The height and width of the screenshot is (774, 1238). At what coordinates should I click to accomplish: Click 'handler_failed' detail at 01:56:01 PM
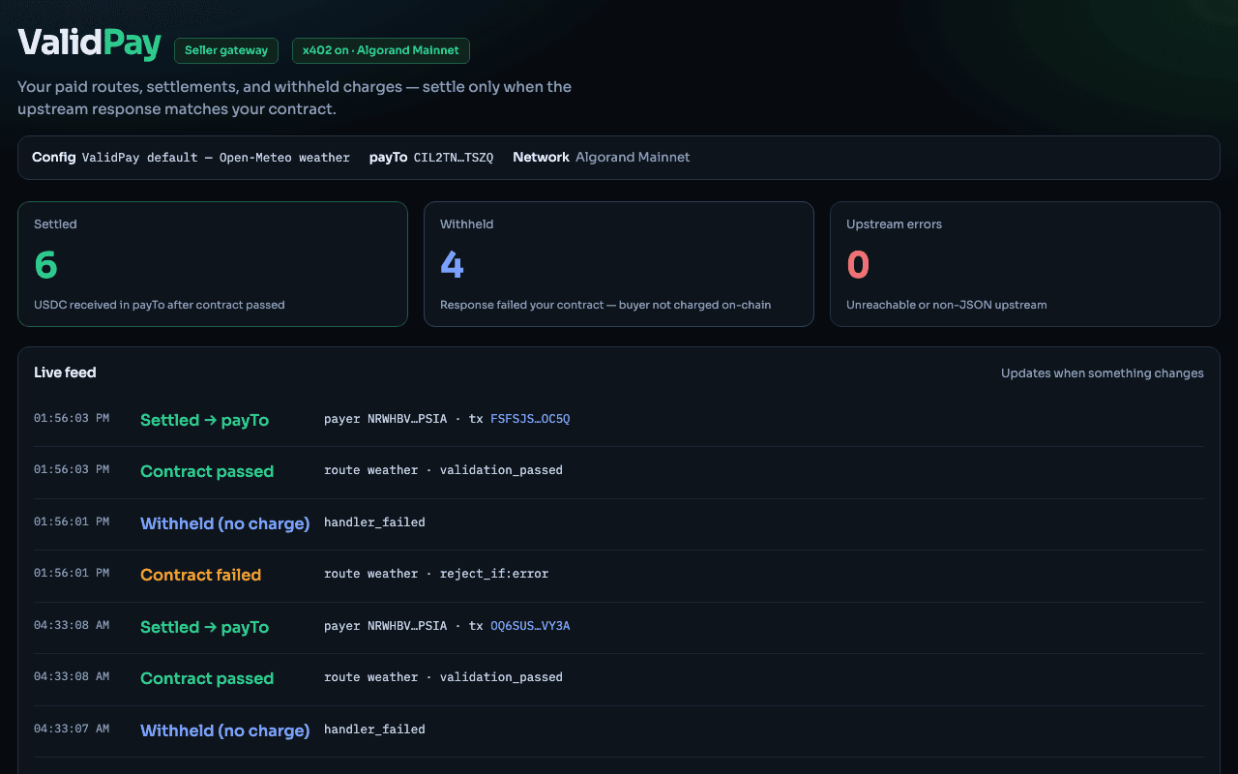(x=374, y=522)
